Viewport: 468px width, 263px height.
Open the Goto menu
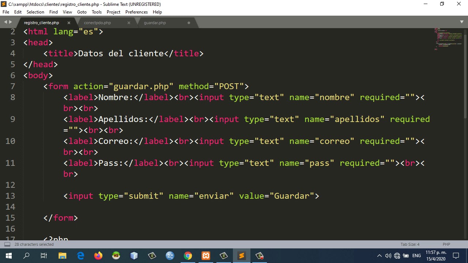click(82, 12)
